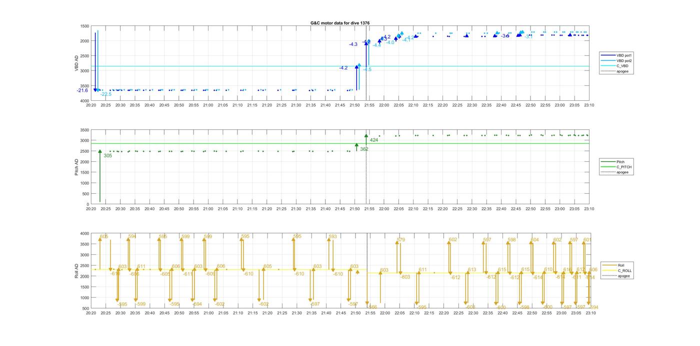This screenshot has height=346, width=700.
Task: Click the '-22.5' VBD data label
Action: [105, 94]
